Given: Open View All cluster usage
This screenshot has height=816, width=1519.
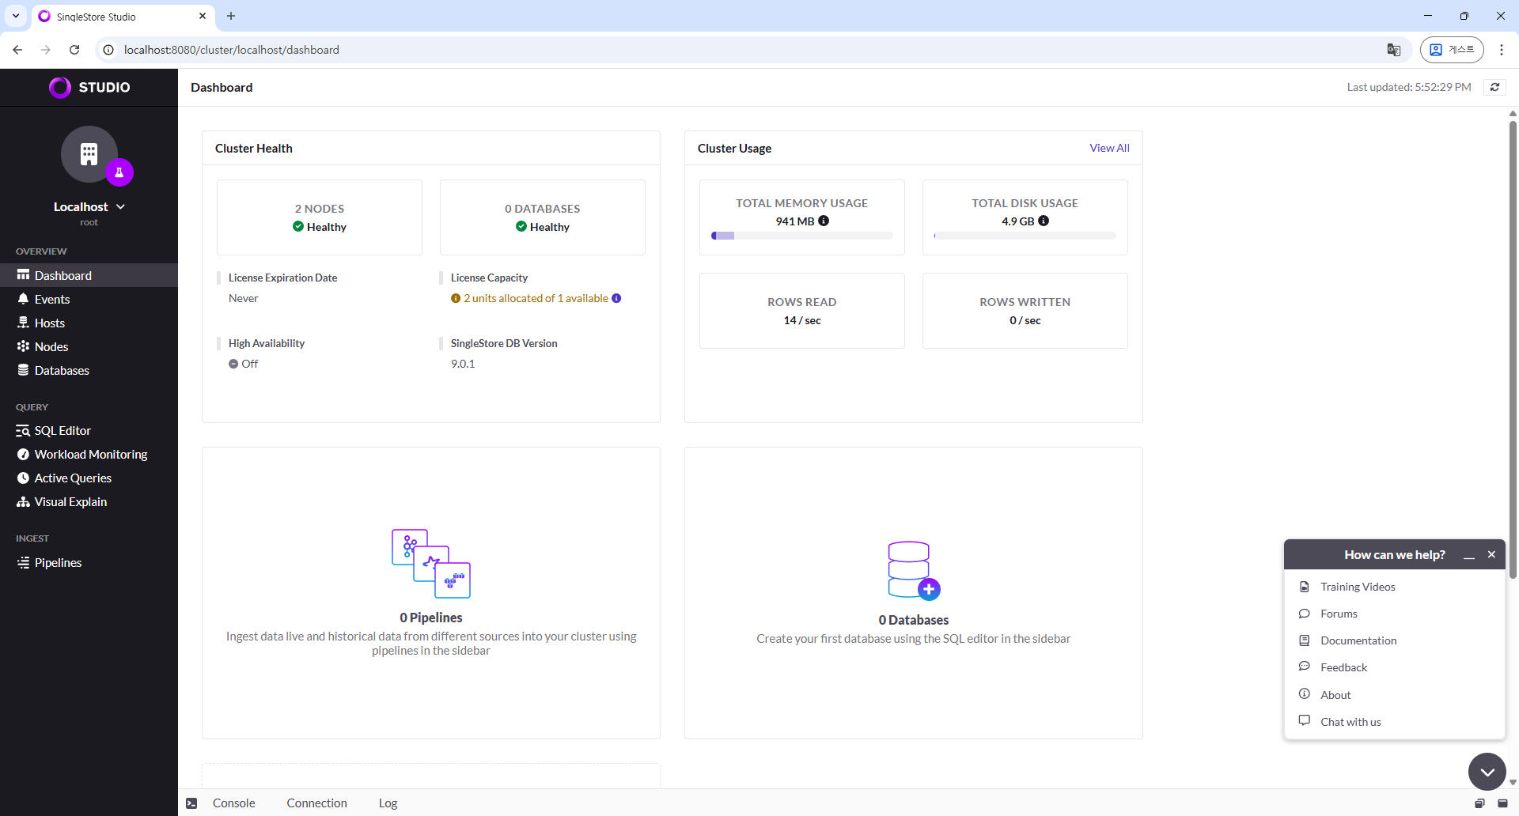Looking at the screenshot, I should point(1109,148).
